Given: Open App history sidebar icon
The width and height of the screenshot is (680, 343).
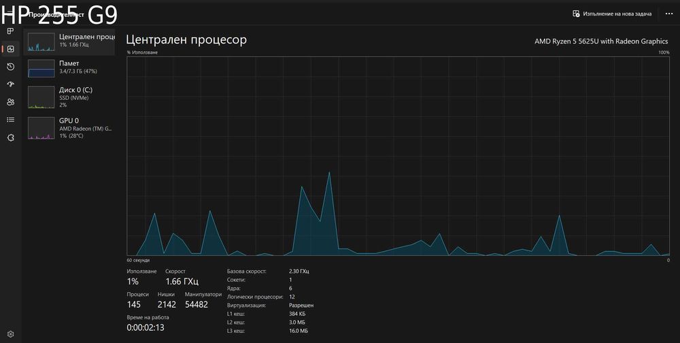Looking at the screenshot, I should pyautogui.click(x=10, y=67).
